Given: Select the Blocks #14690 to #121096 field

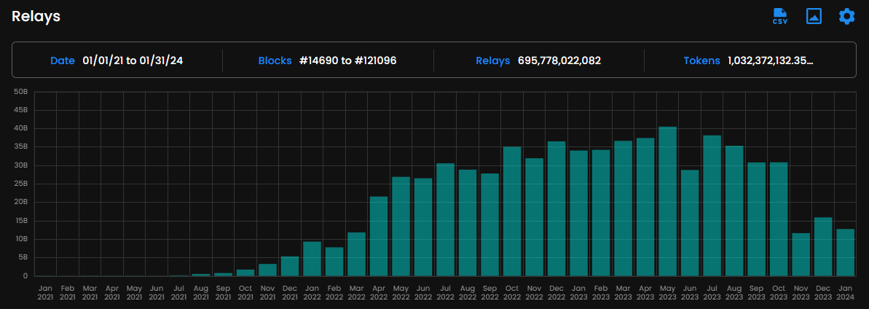Looking at the screenshot, I should (327, 60).
